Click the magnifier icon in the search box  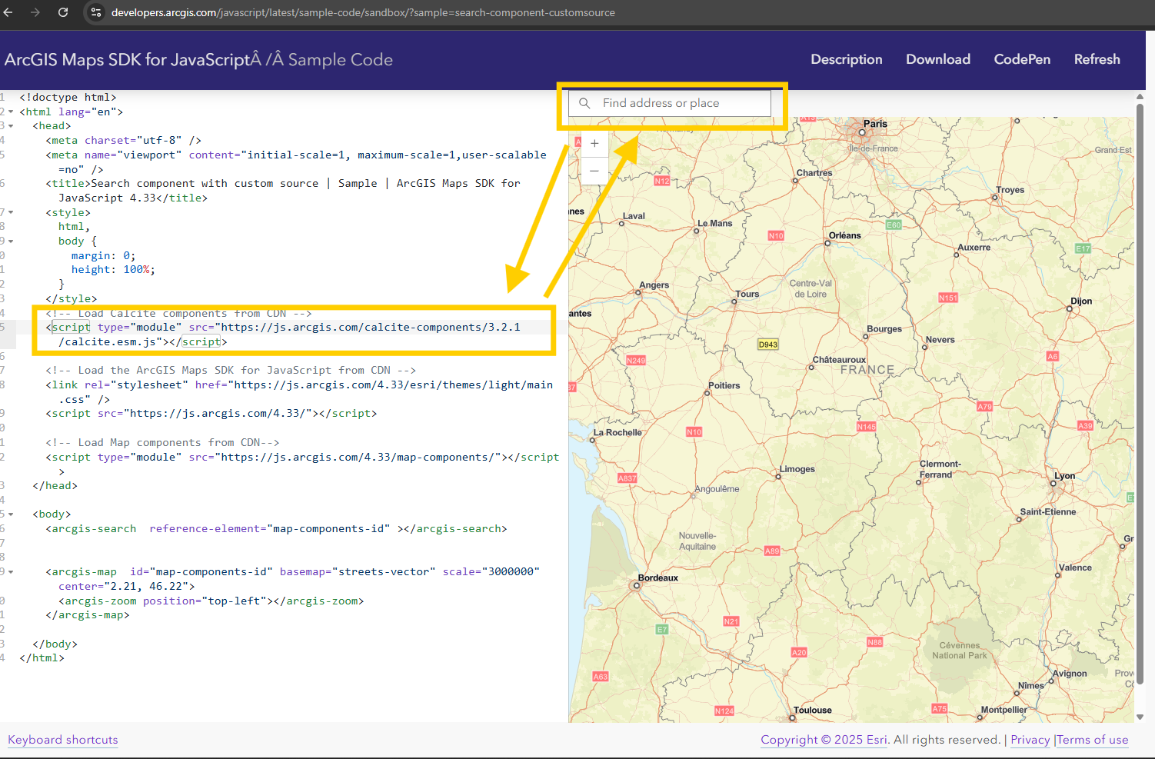tap(585, 103)
